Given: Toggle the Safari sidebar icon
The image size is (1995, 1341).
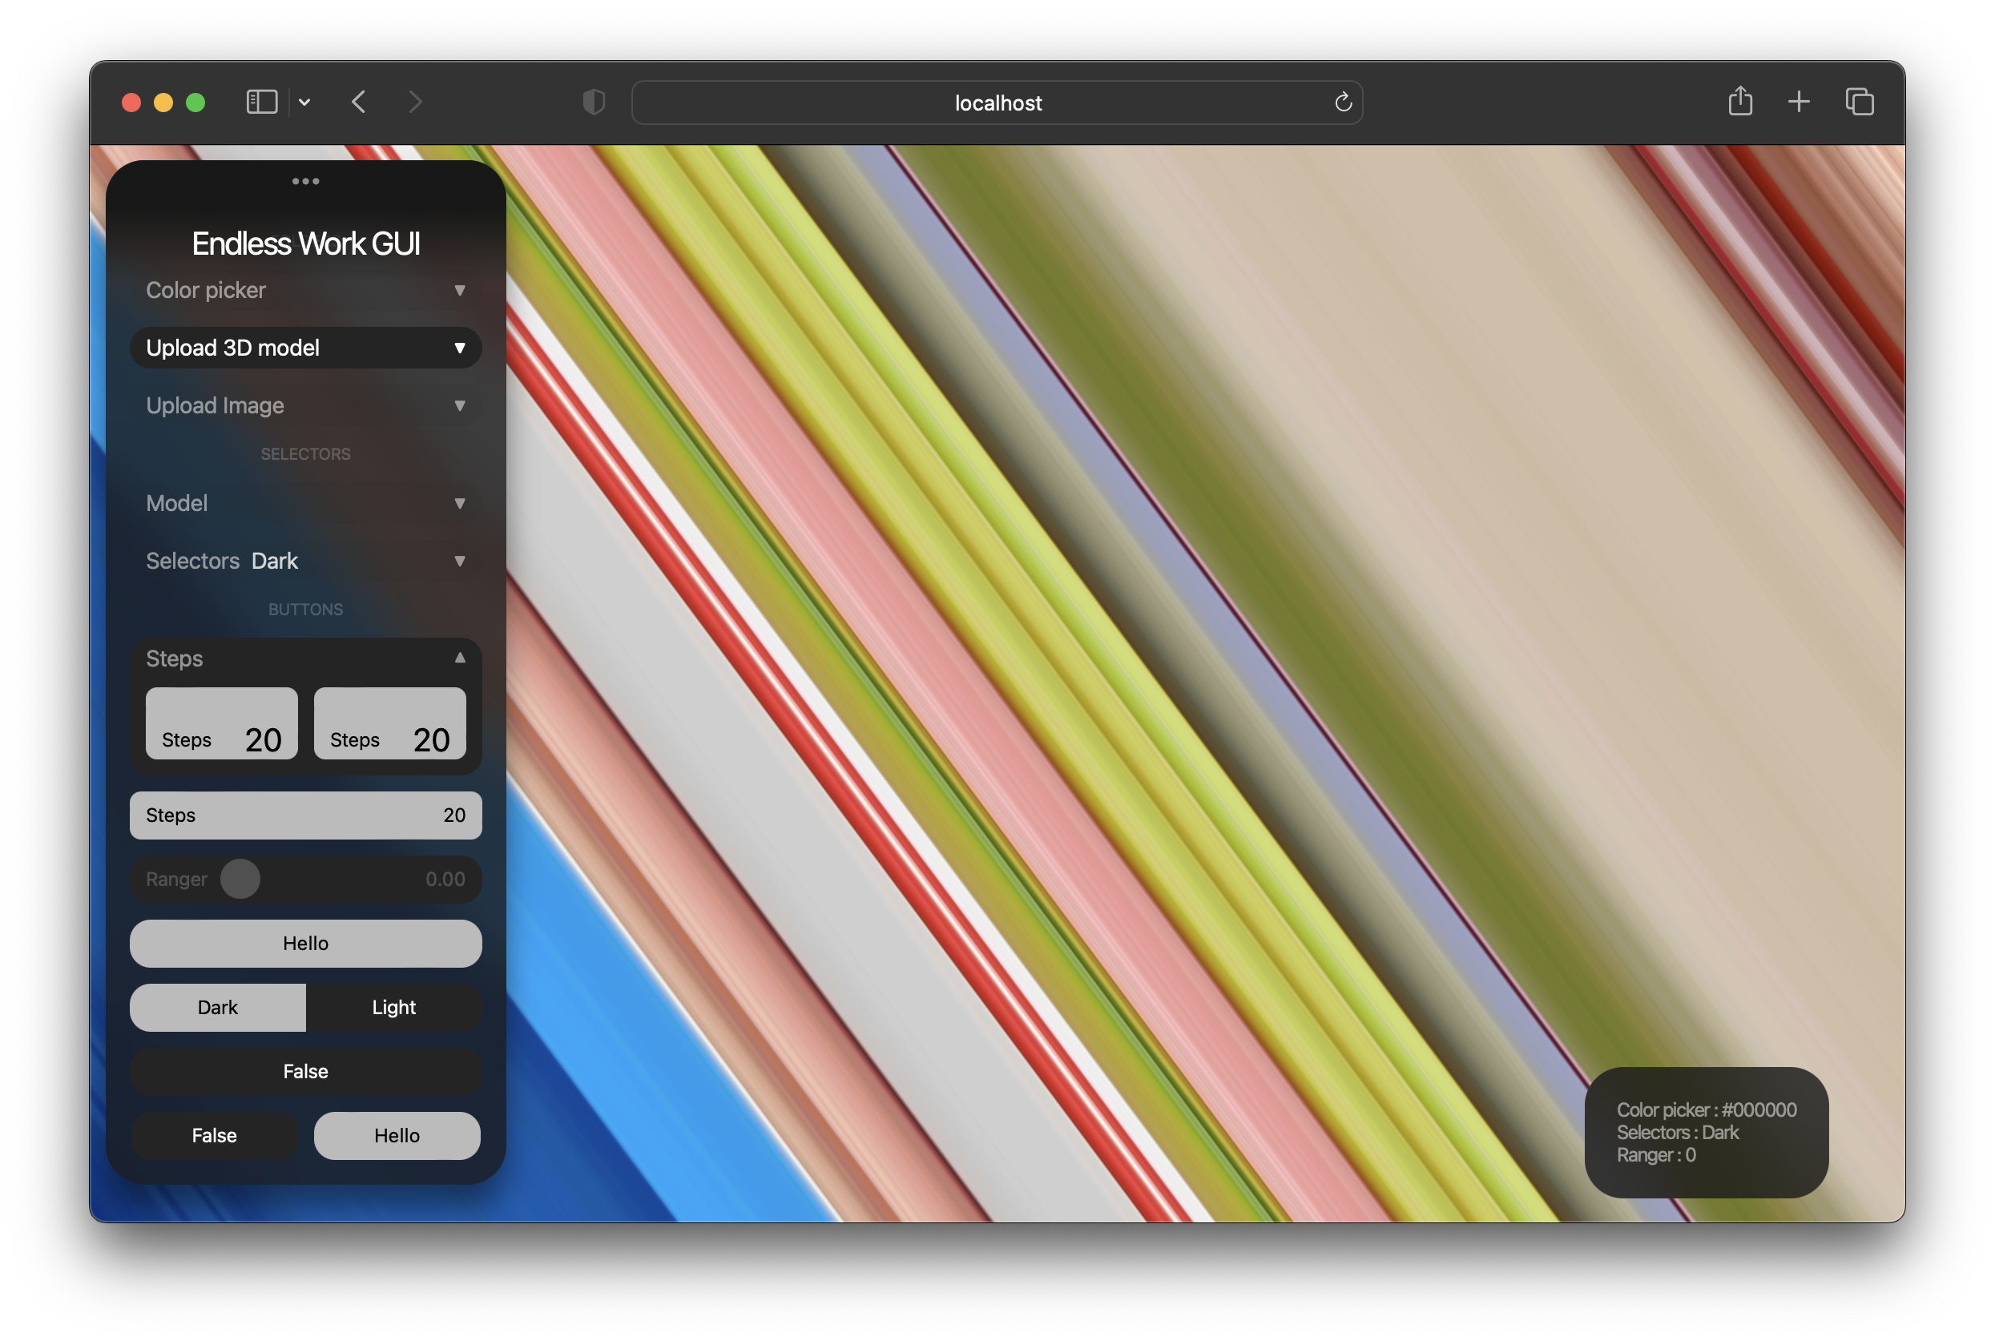Looking at the screenshot, I should click(262, 103).
